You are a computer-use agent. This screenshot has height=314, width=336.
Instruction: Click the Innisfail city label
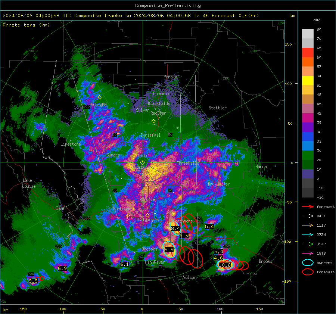pyautogui.click(x=150, y=135)
